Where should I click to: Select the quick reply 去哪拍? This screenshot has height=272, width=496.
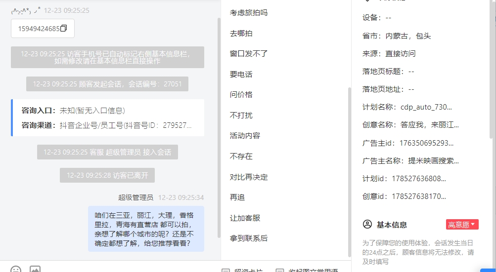(241, 34)
